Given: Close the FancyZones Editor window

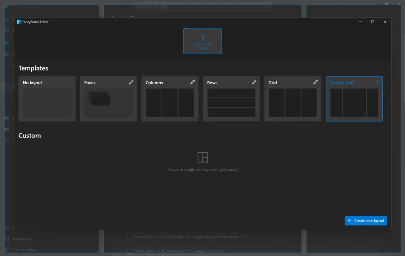Looking at the screenshot, I should coord(385,22).
